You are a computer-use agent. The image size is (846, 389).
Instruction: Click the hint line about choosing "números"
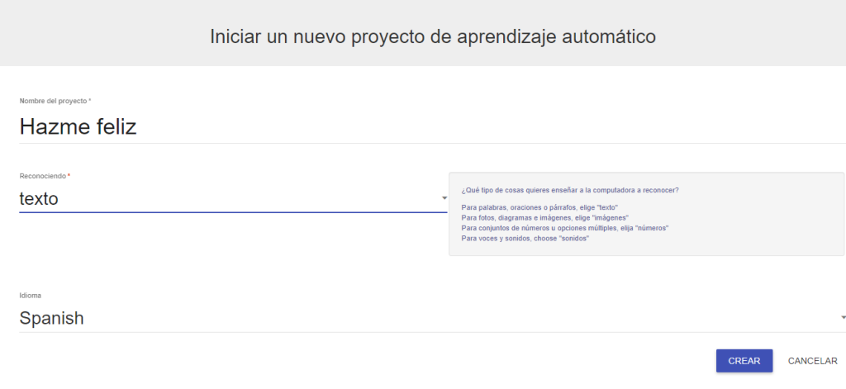564,227
